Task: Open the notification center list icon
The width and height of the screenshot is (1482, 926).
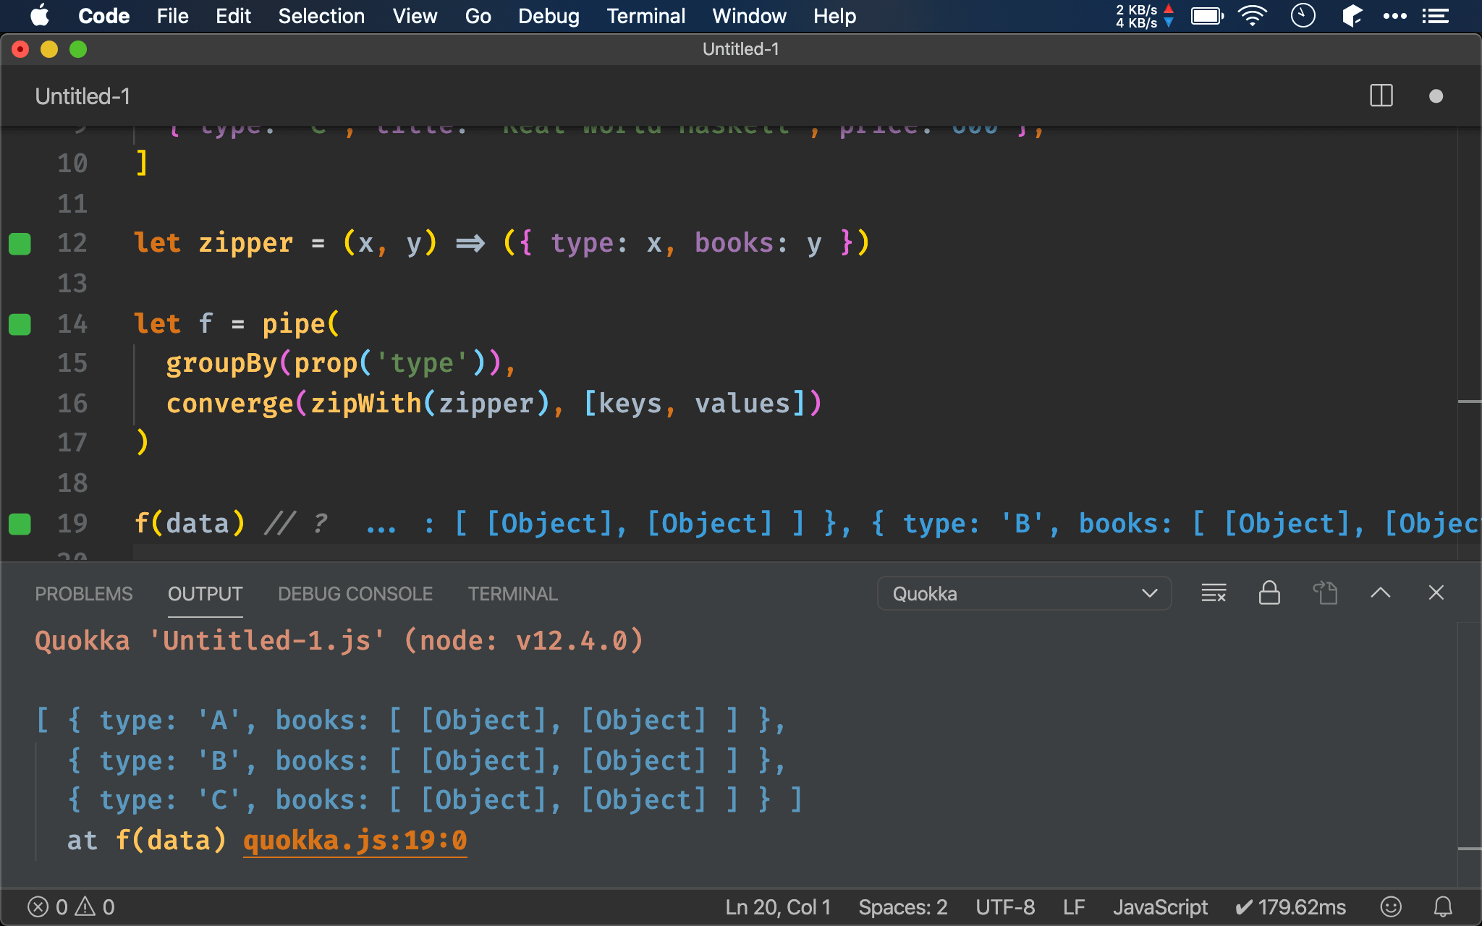Action: (x=1436, y=16)
